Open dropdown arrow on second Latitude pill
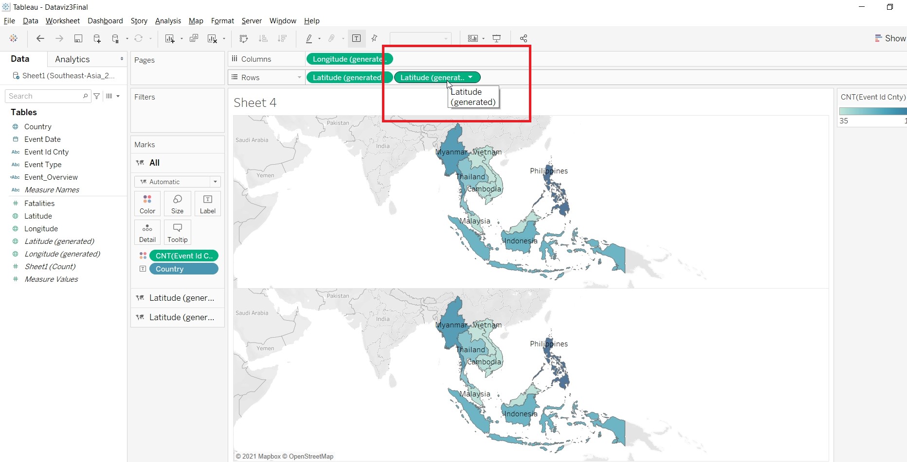907x462 pixels. 471,77
